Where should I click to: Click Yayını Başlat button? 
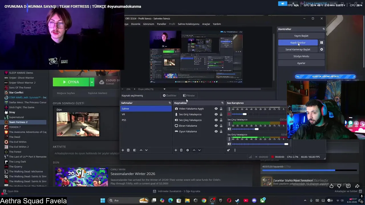click(301, 36)
